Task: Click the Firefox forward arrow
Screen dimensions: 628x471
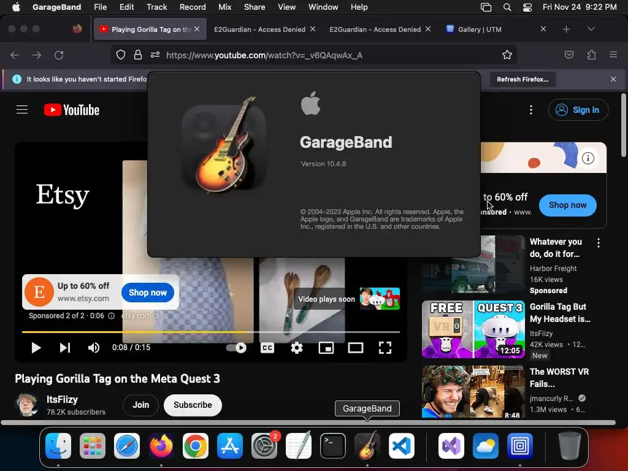Action: coord(37,55)
